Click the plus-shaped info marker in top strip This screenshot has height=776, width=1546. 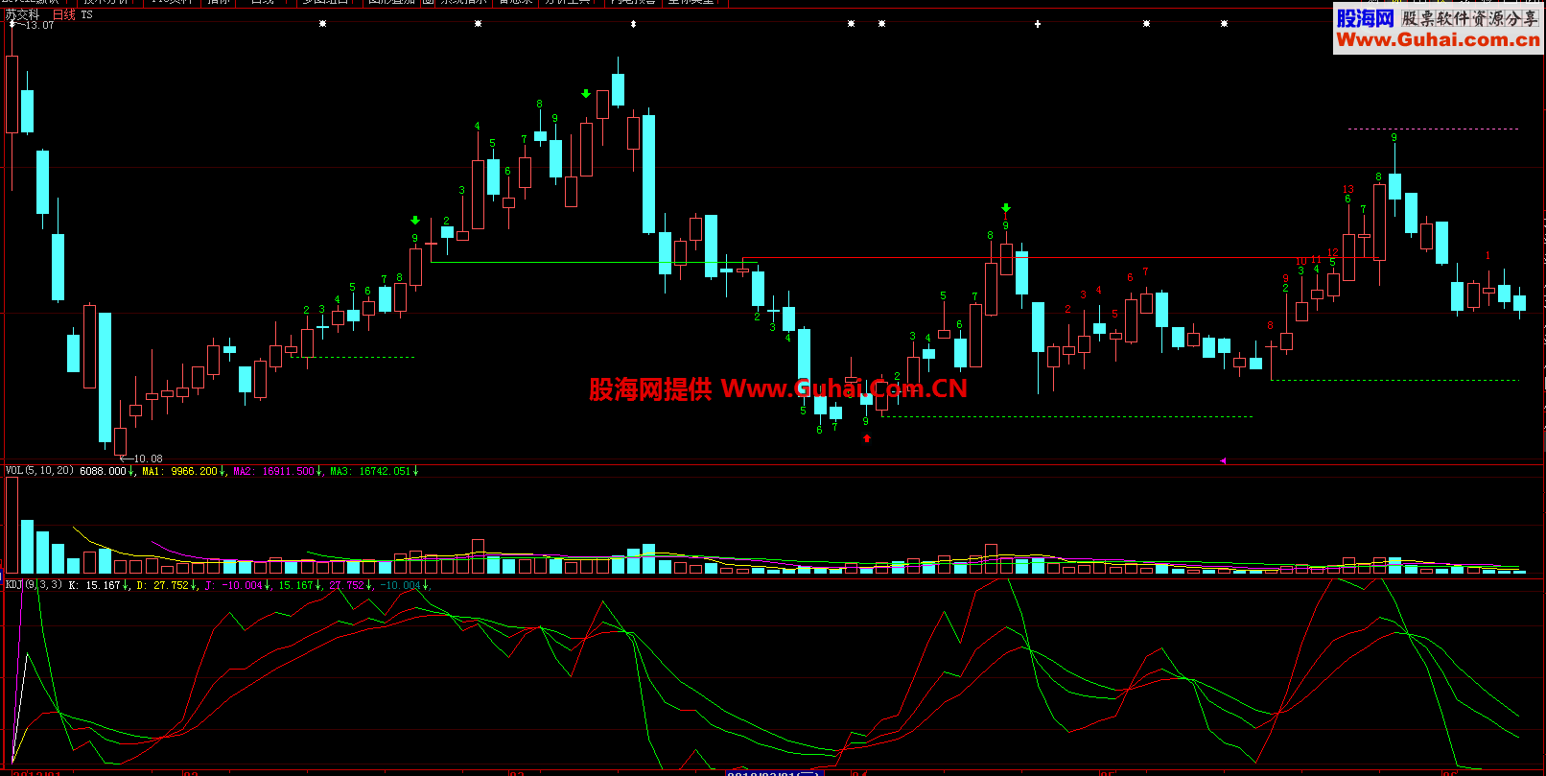1038,24
